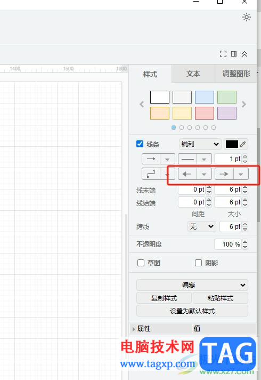Enable the 草图 sketch checkbox
The height and width of the screenshot is (380, 261).
141,263
